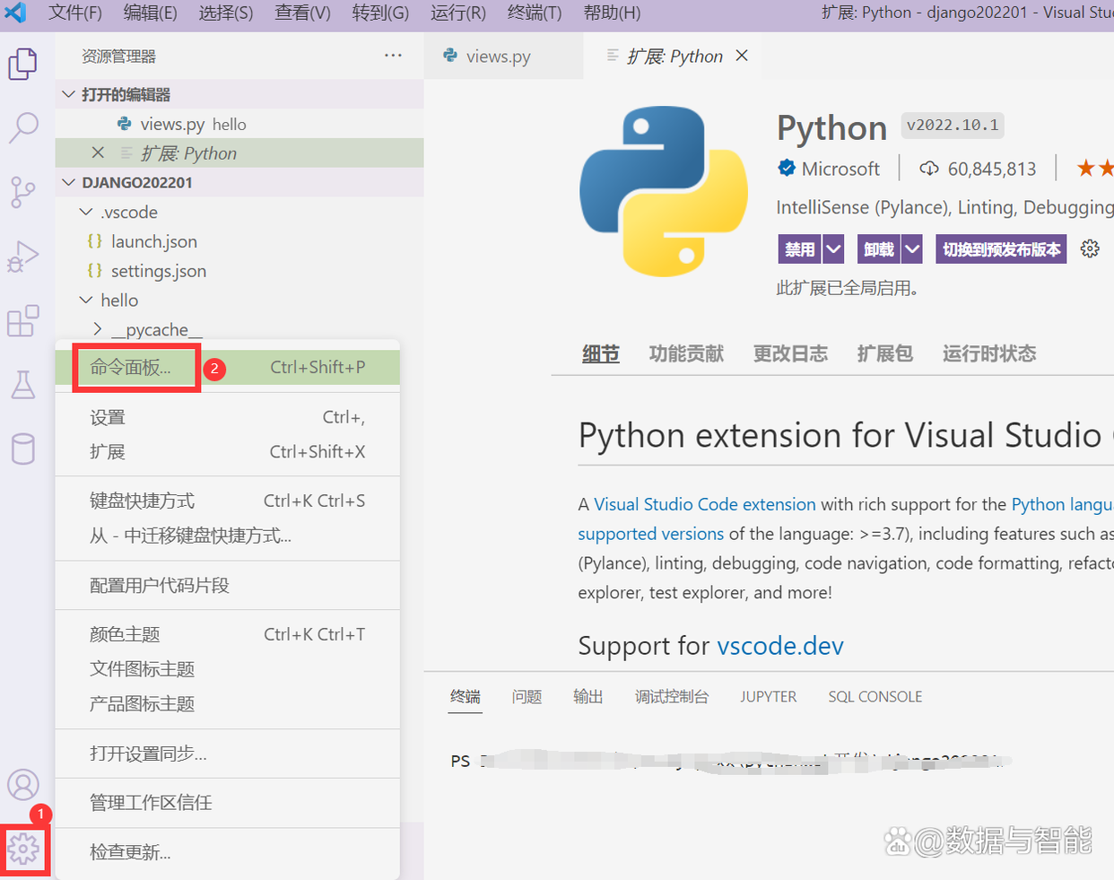Click the Accounts icon

click(x=22, y=784)
